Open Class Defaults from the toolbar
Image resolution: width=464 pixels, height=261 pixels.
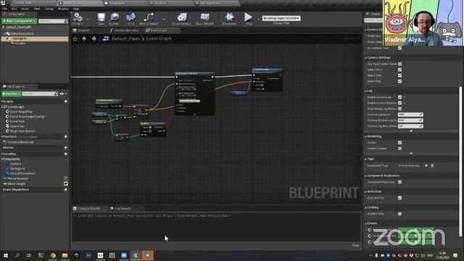tap(204, 17)
